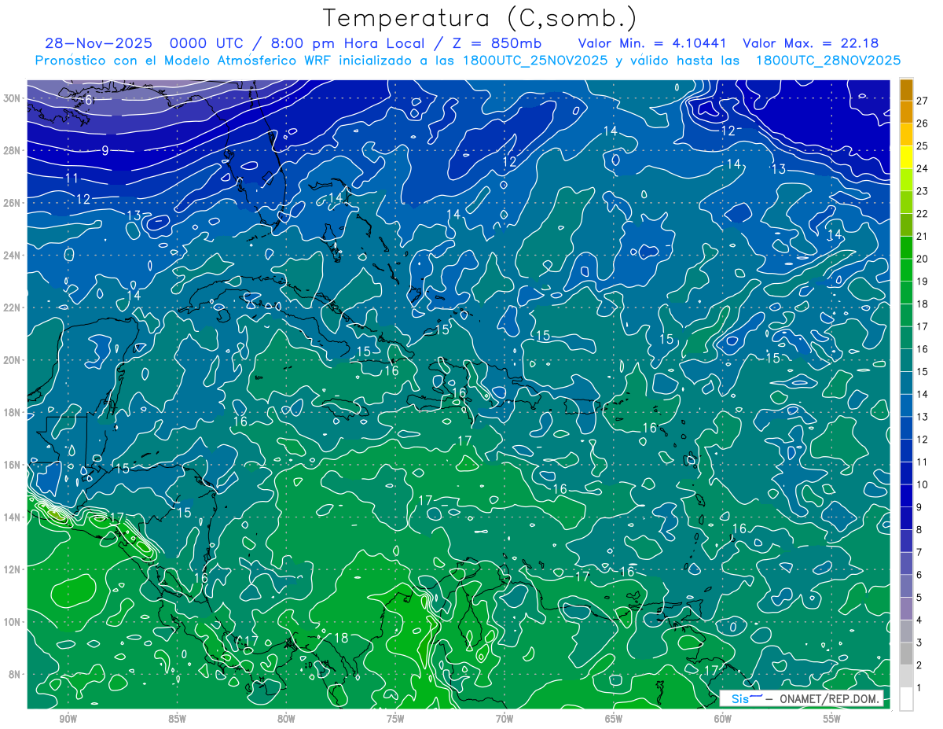Click the "16N" latitude label

(12, 465)
